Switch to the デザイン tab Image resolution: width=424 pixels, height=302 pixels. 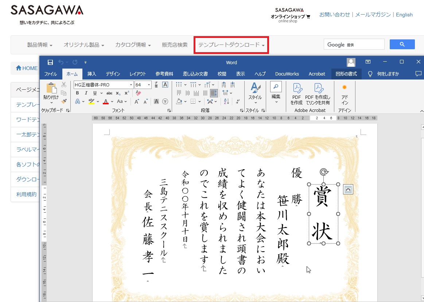point(113,74)
